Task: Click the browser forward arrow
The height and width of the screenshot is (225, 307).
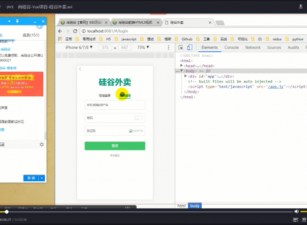Action: [68, 31]
